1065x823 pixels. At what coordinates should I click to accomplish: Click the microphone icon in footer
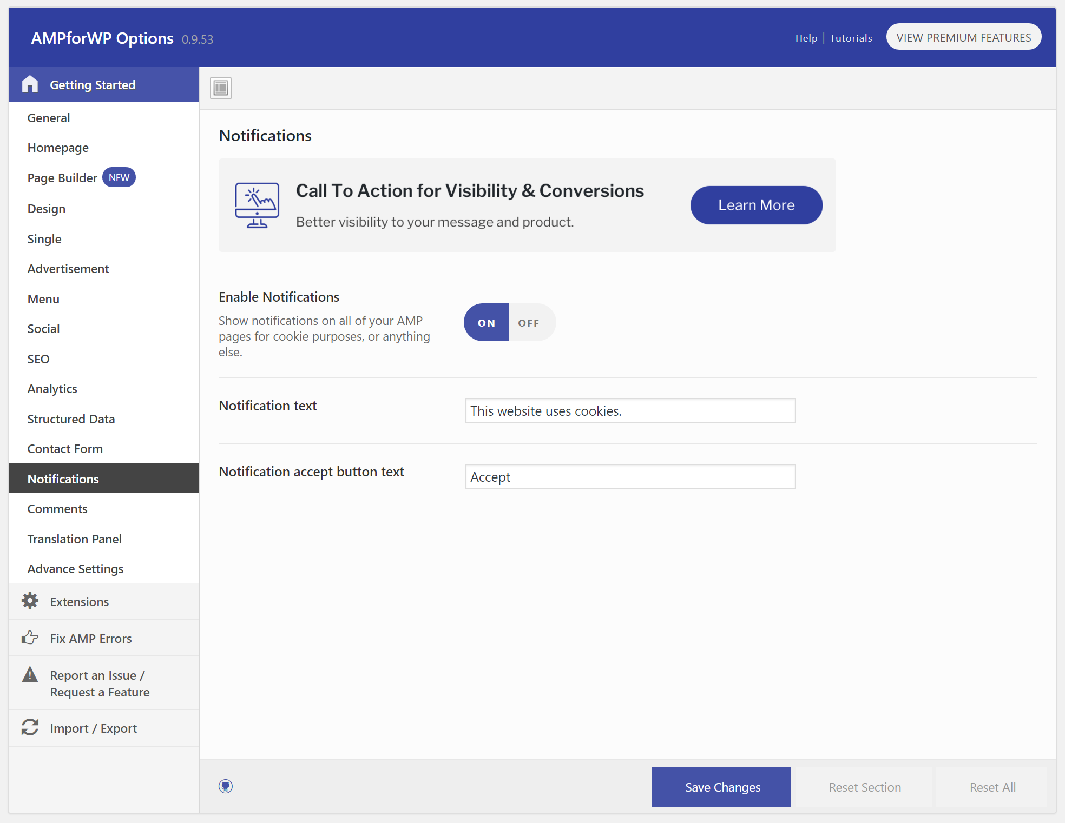click(x=227, y=786)
